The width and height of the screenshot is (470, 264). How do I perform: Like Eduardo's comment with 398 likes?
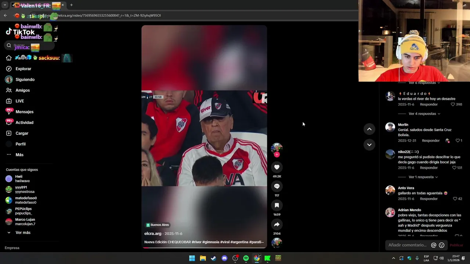[x=453, y=104]
